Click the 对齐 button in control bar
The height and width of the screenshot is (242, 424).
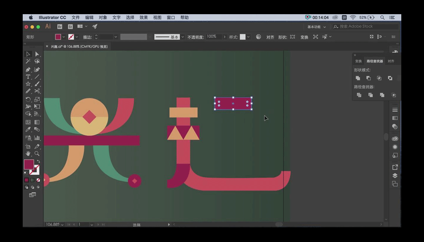click(270, 37)
